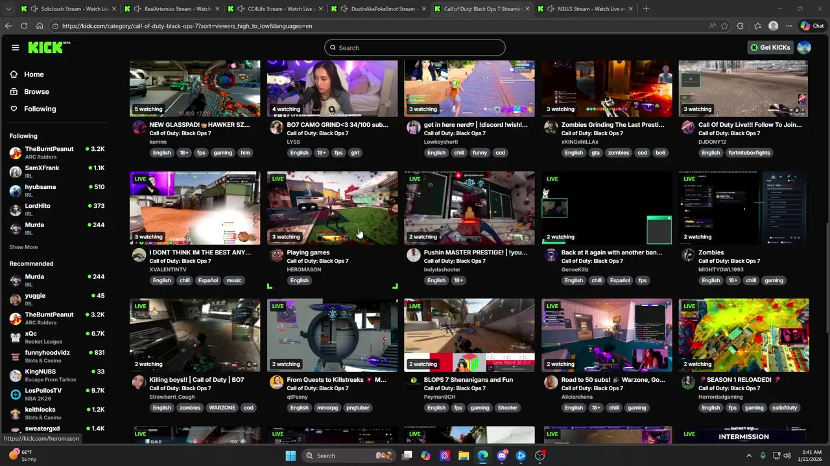The width and height of the screenshot is (830, 466).
Task: Open Pushin MASTER PRESTIGE stream thumbnail
Action: 469,208
